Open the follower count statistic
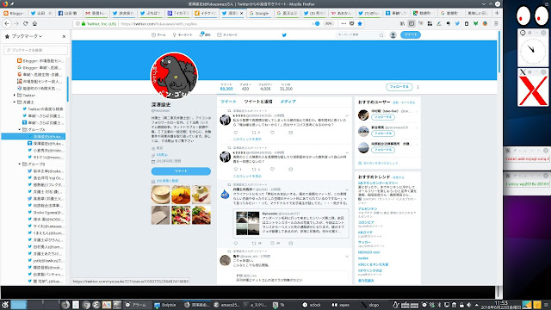The image size is (551, 310). coord(265,87)
